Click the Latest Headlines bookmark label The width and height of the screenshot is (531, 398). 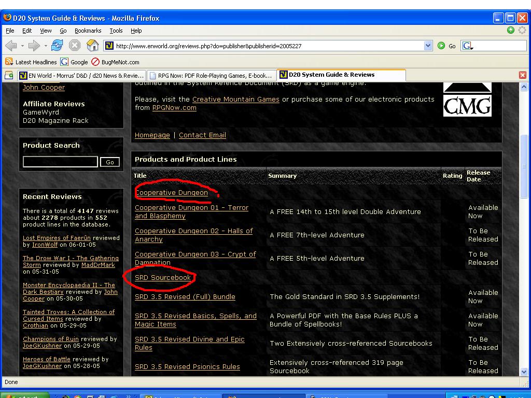coord(36,62)
